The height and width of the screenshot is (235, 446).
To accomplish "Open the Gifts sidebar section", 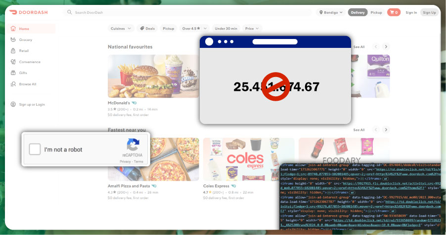I will pyautogui.click(x=23, y=73).
